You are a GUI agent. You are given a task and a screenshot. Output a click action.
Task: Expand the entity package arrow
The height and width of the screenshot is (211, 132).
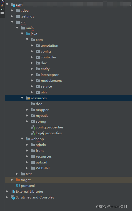point(32,69)
